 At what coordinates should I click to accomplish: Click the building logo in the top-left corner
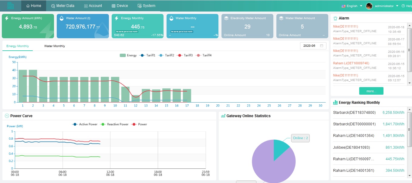[x=11, y=5]
